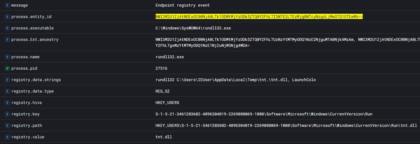Click the registry.data.strings rundll32 command value
Viewport: 420px width, 144px height.
point(235,80)
